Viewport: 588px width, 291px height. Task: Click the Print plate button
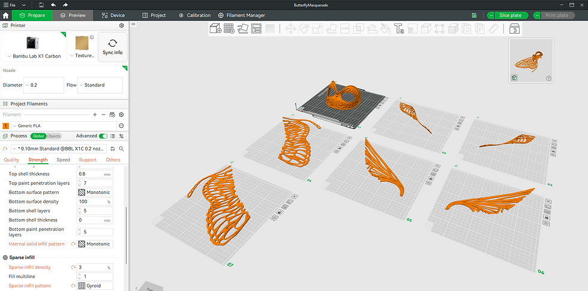tap(557, 16)
